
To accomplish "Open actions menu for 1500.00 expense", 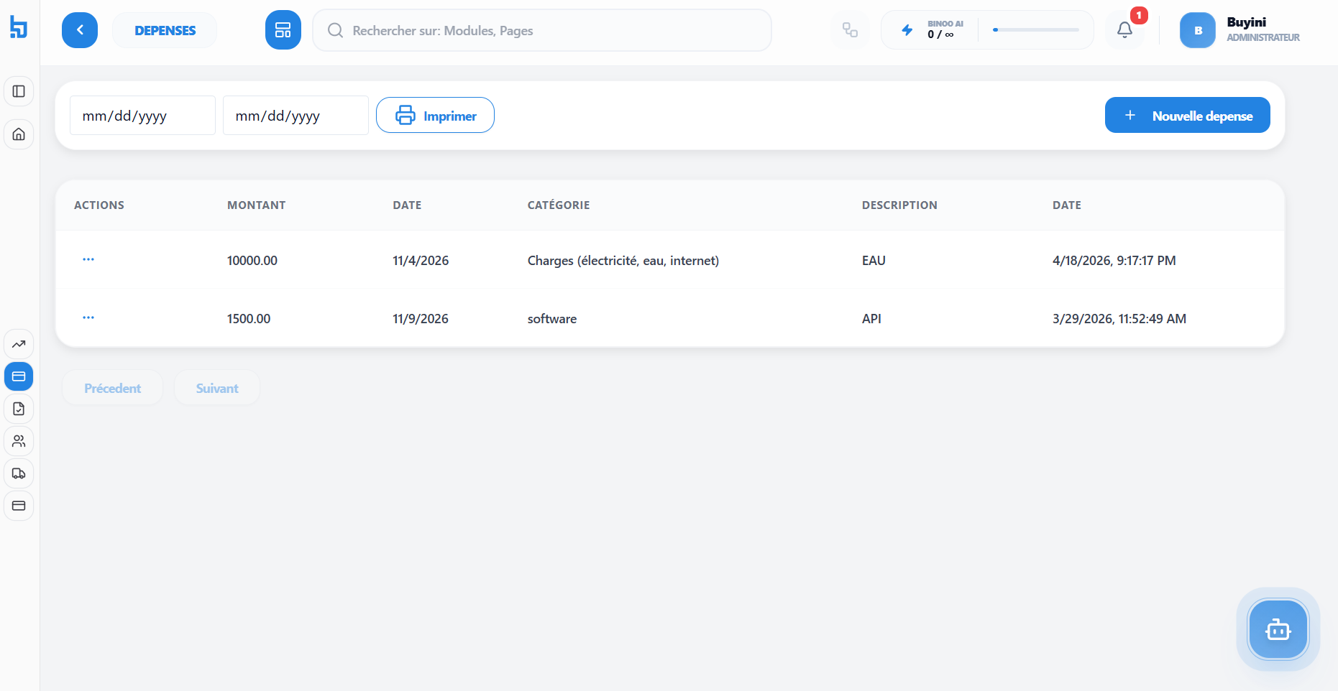I will [x=88, y=317].
